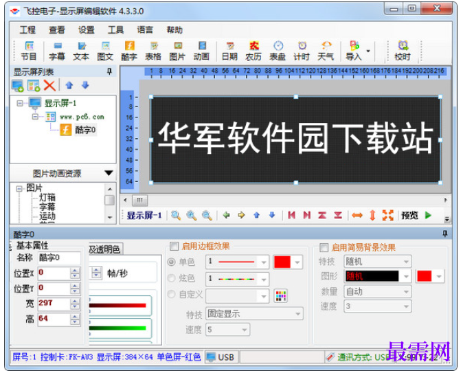This screenshot has height=373, width=463.
Task: Open the 数量 自动 dropdown
Action: [x=378, y=292]
